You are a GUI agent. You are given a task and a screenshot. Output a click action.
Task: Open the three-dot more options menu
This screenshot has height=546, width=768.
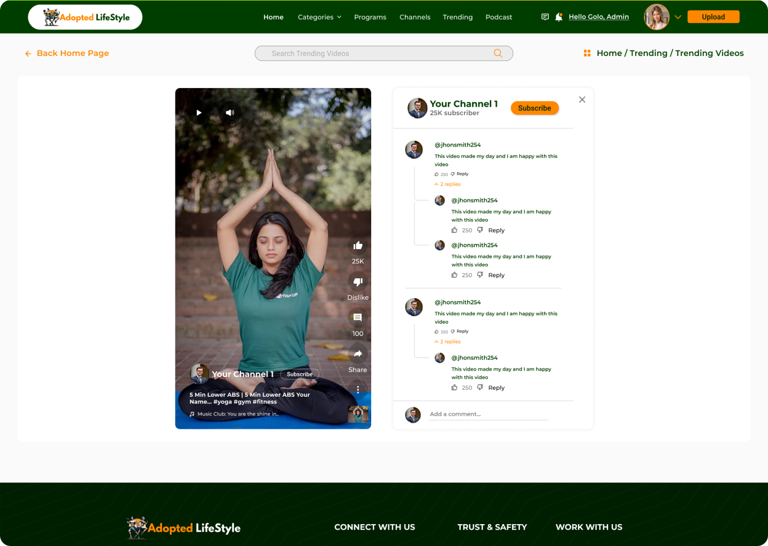[x=358, y=389]
